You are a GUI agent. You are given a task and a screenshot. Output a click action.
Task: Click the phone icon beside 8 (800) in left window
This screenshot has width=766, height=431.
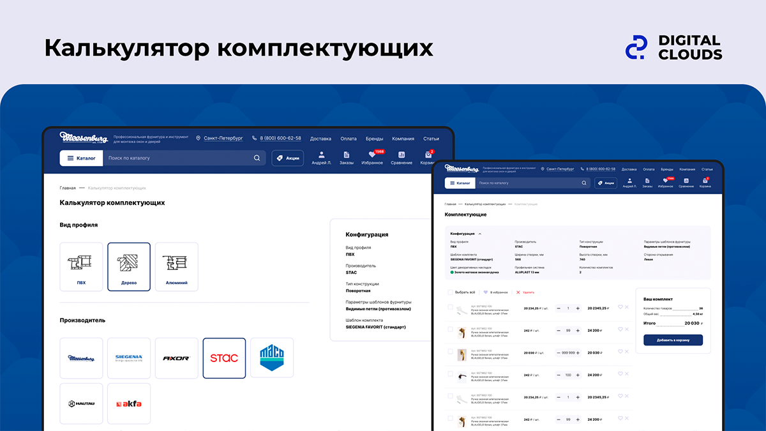[254, 139]
